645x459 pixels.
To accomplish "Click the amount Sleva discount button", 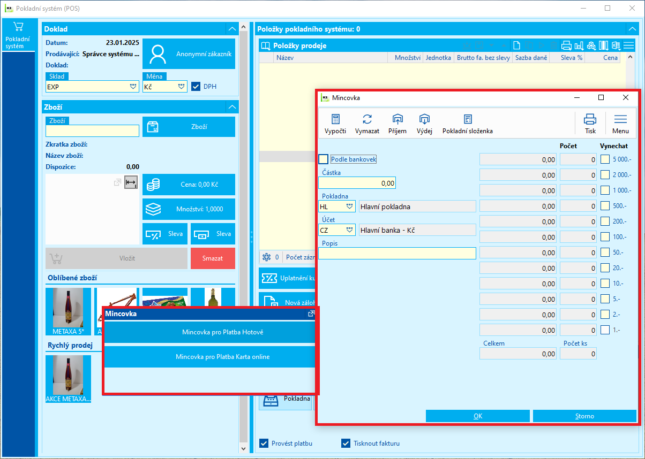I will click(213, 234).
